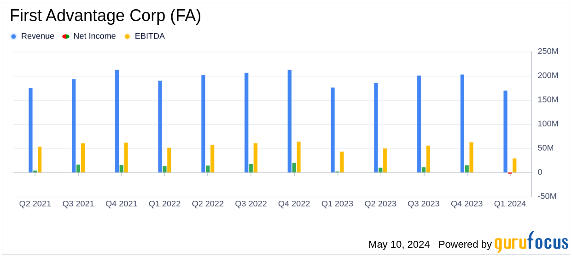Click the Q4 2021 Net Income bar
The width and height of the screenshot is (572, 256).
pos(122,169)
